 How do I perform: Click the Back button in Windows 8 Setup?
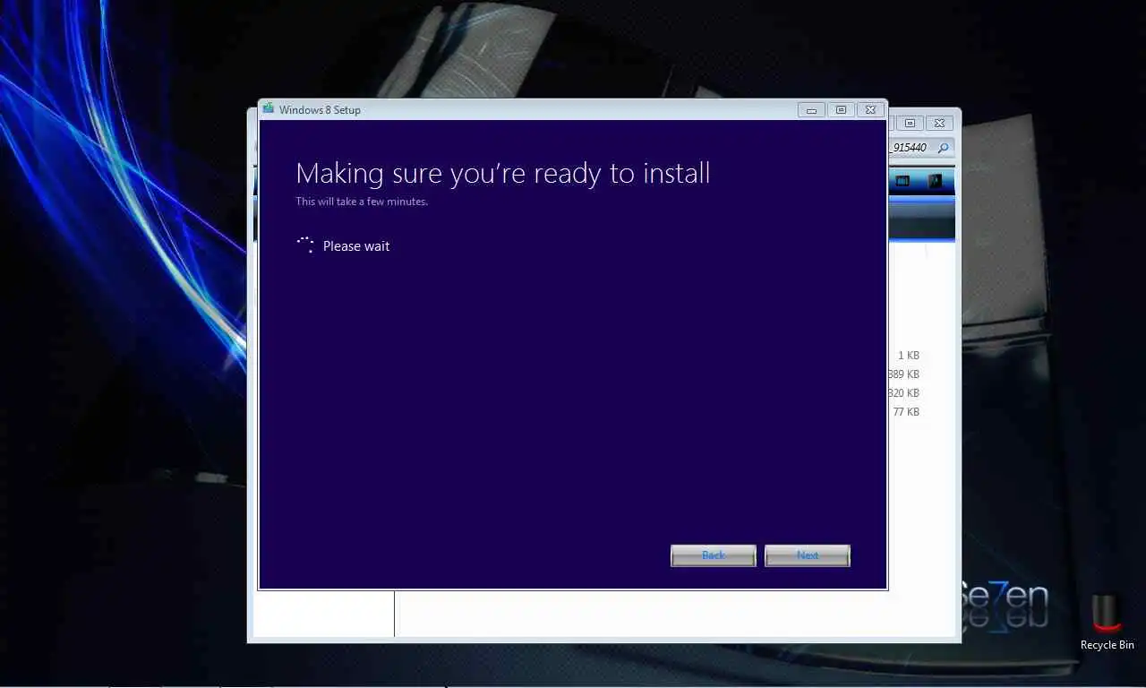point(714,555)
